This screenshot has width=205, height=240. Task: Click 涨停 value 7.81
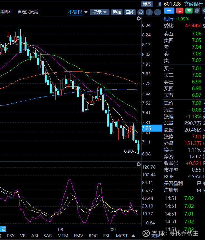pos(197,136)
